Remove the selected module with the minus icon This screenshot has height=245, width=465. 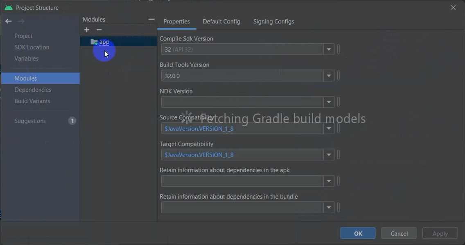[99, 29]
